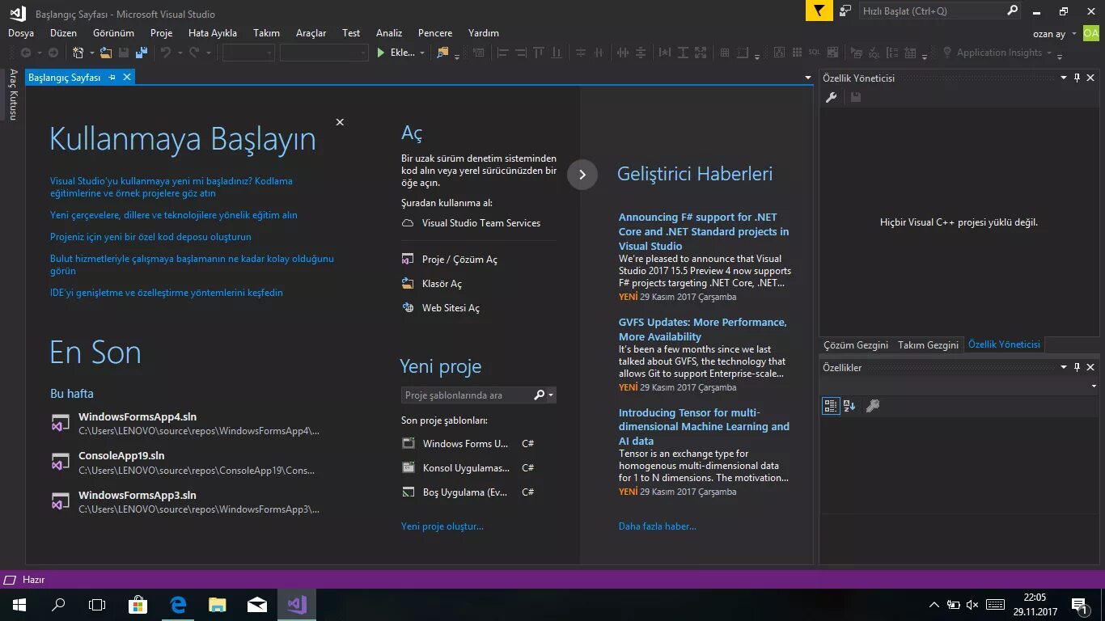Click the OA user account avatar

pos(1091,33)
